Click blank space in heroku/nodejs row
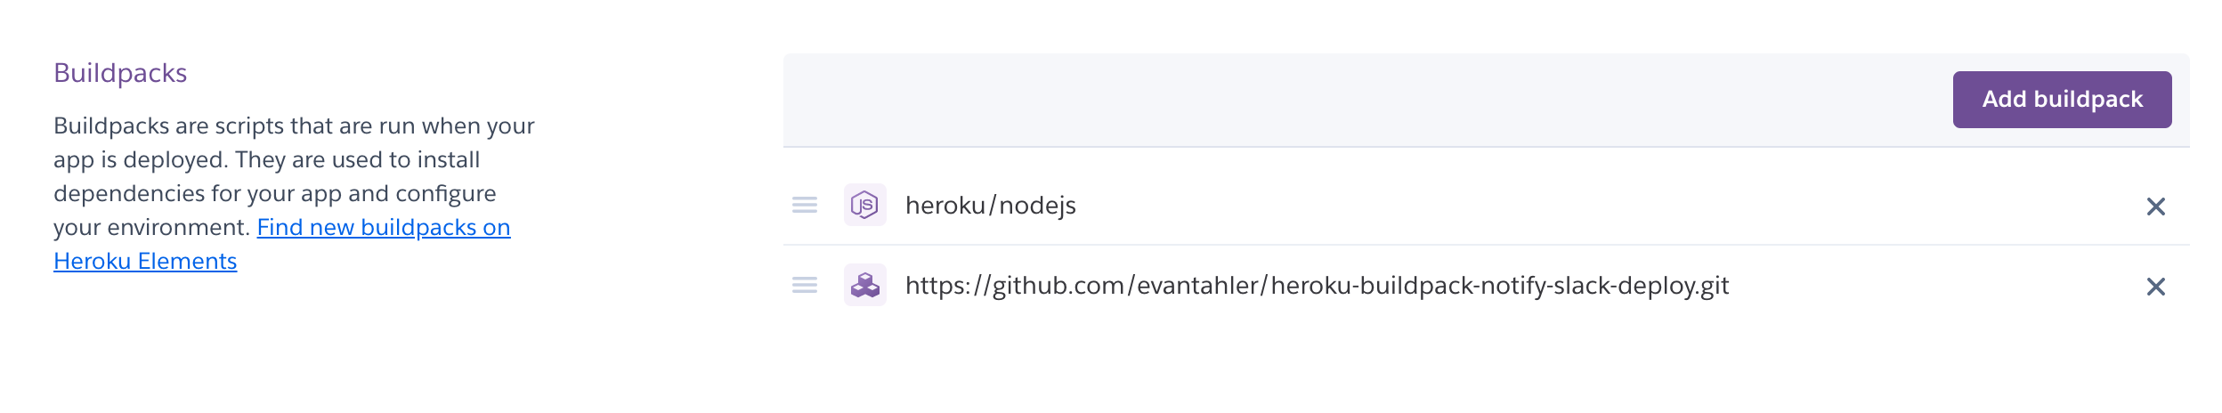 click(x=1602, y=206)
